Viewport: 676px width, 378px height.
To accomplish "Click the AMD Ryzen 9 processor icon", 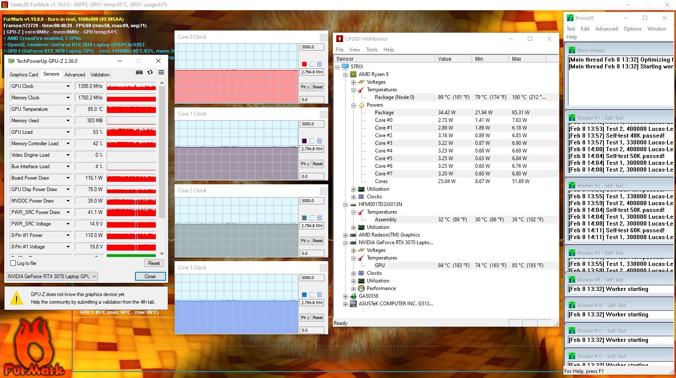I will [x=353, y=74].
